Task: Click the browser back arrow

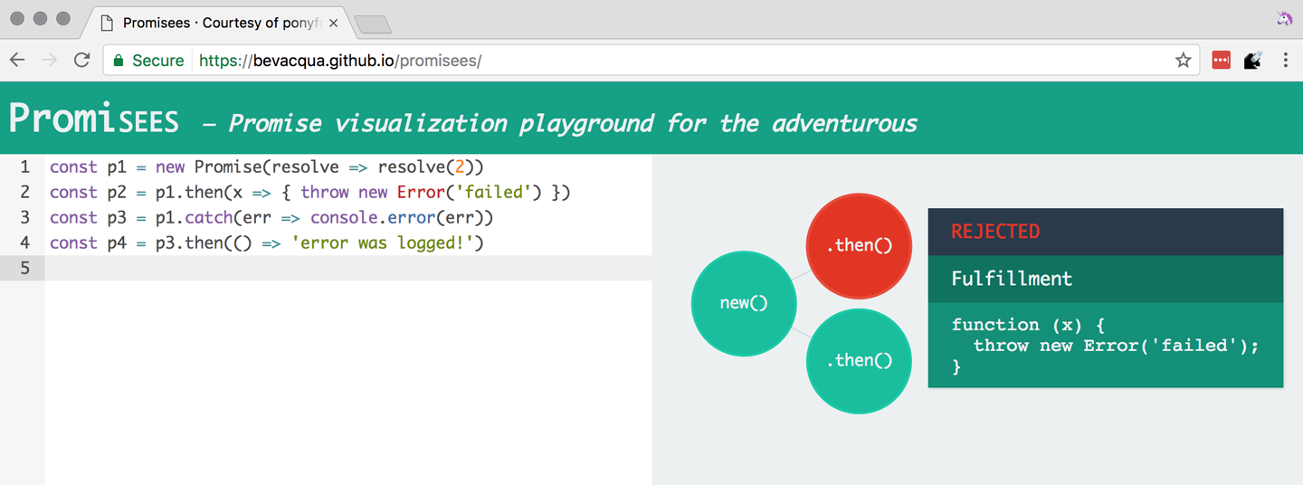Action: click(17, 61)
